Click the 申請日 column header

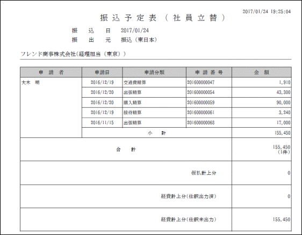click(102, 72)
